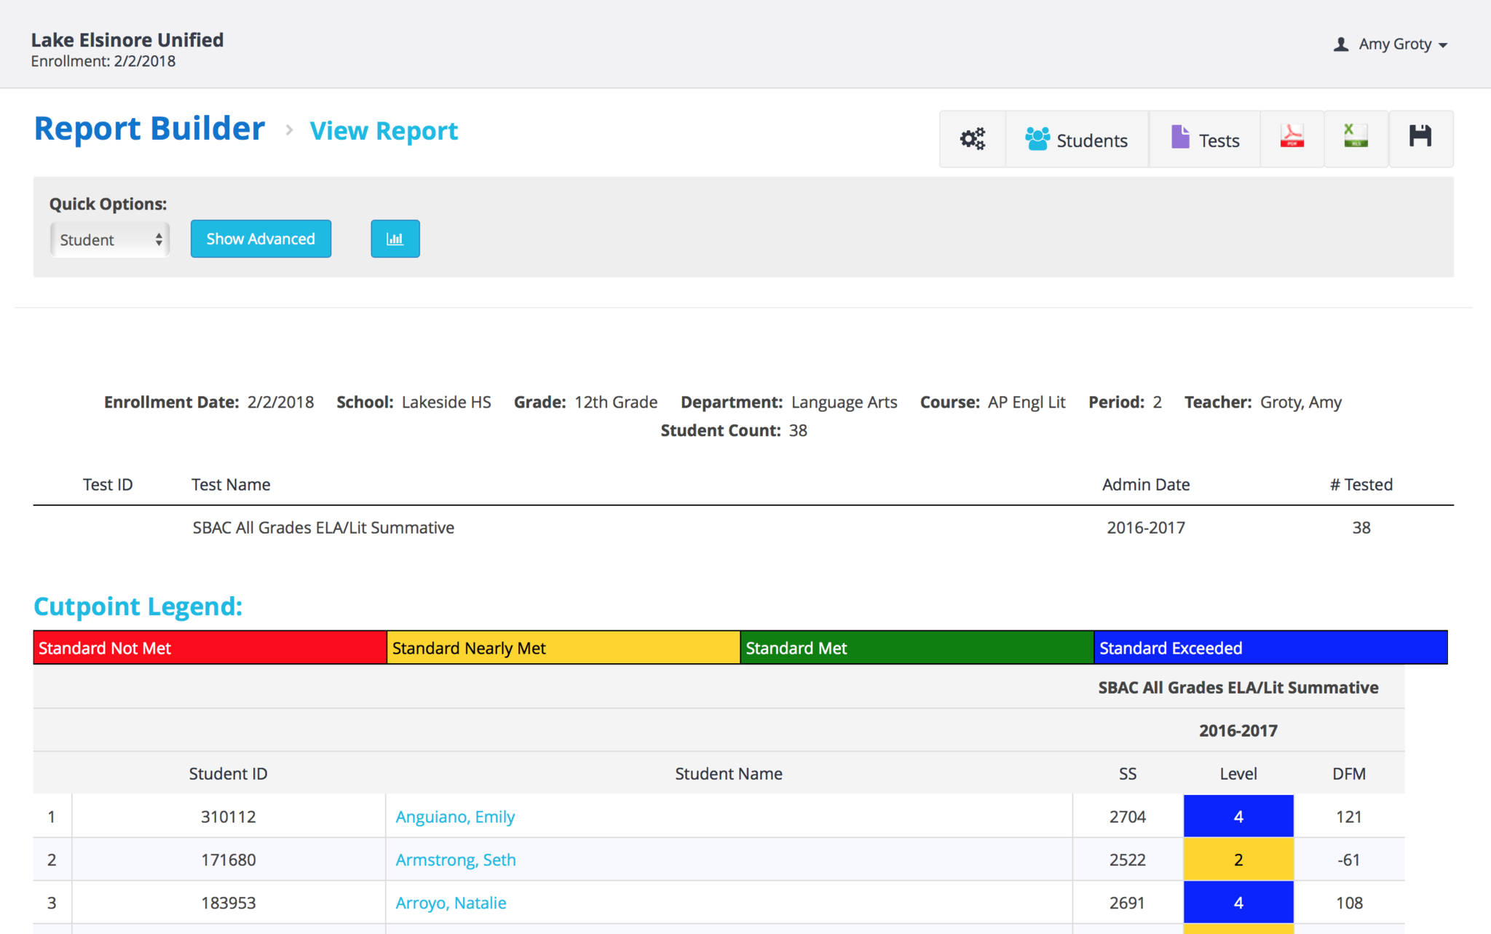The image size is (1491, 934).
Task: Open student Armstrong, Seth link
Action: click(x=455, y=860)
